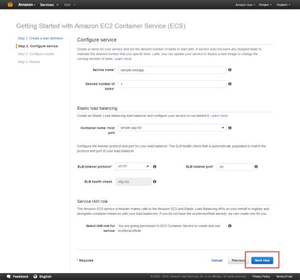Screen dimensions: 300x280
Task: Click Learn more under Configure service
Action: click(x=123, y=59)
